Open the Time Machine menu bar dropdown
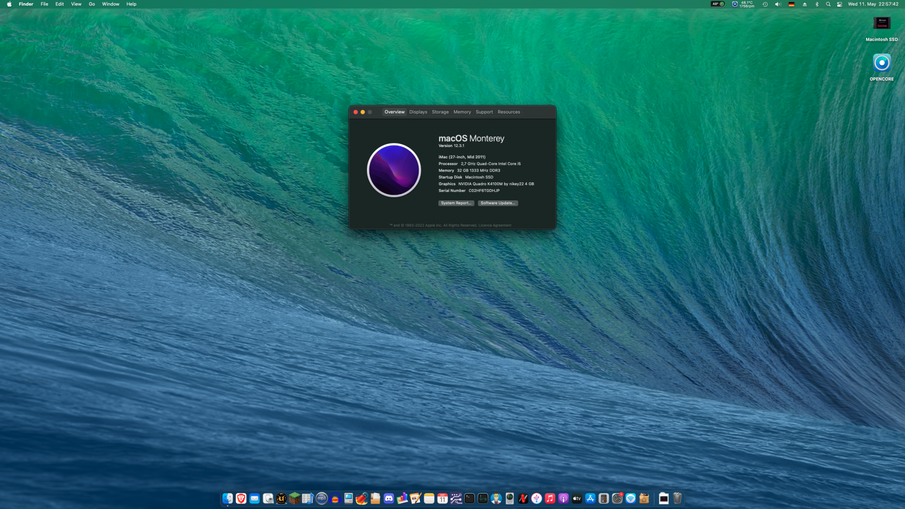Screen dimensions: 905x509 point(765,4)
